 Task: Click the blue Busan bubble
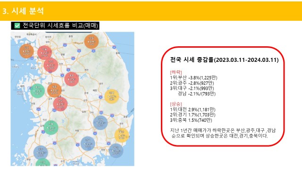pos(116,151)
